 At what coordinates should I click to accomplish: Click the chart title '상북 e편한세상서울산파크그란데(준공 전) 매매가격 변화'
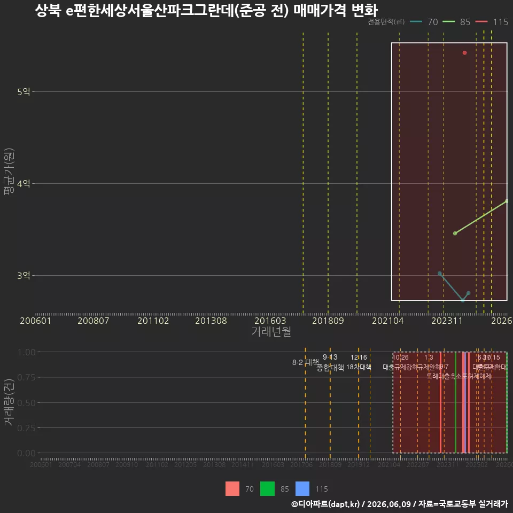pyautogui.click(x=206, y=10)
